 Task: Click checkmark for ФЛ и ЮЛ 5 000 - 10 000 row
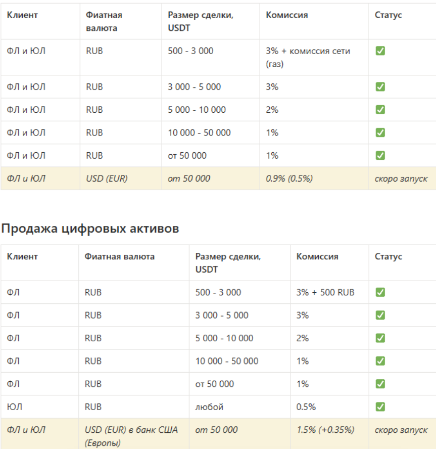(x=380, y=110)
